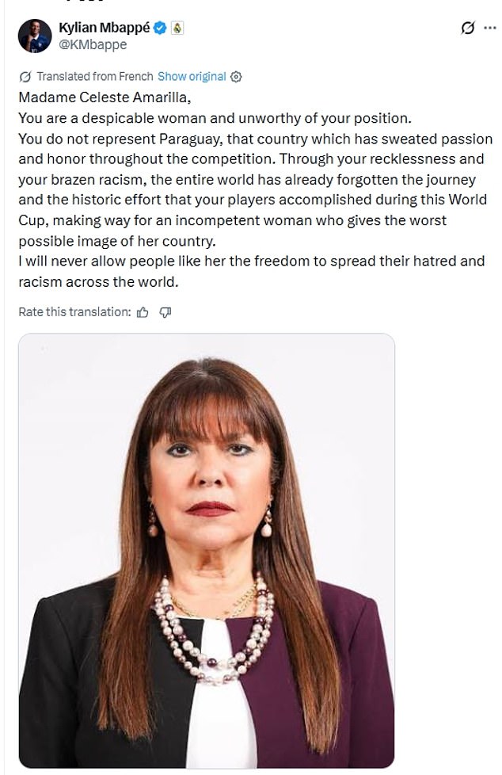Screen dimensions: 502x775
Task: Click the sentence starting 'I will never allow people'
Action: 252,271
